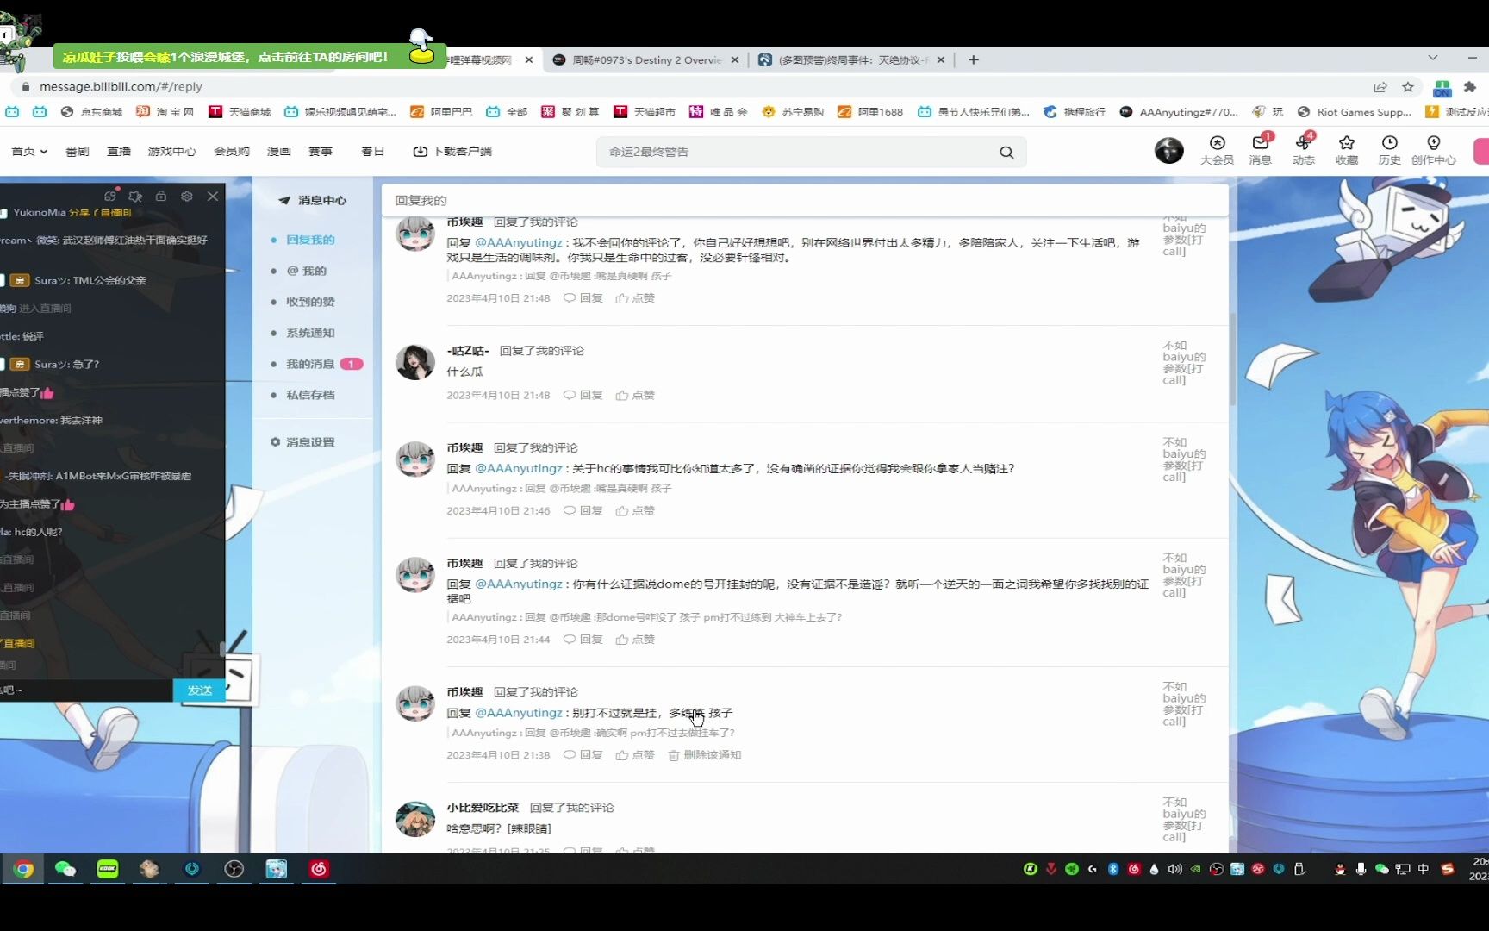Open 京东商城 bookmark
This screenshot has width=1489, height=931.
(x=92, y=112)
